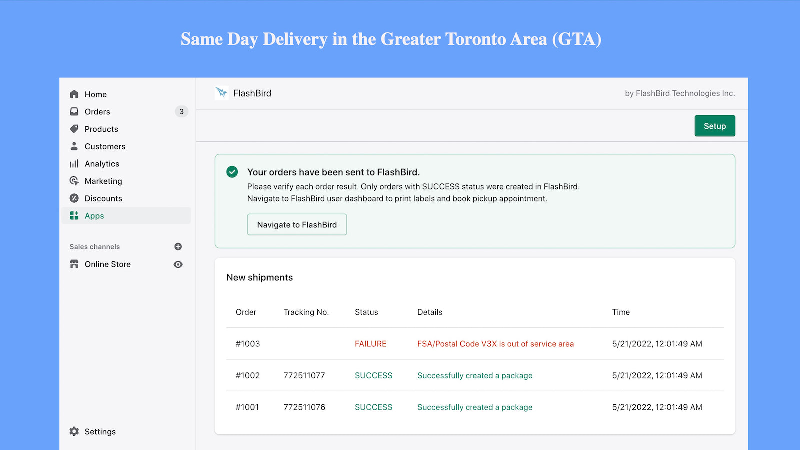Click the FlashBird bird logo icon
The width and height of the screenshot is (800, 450).
[x=221, y=93]
